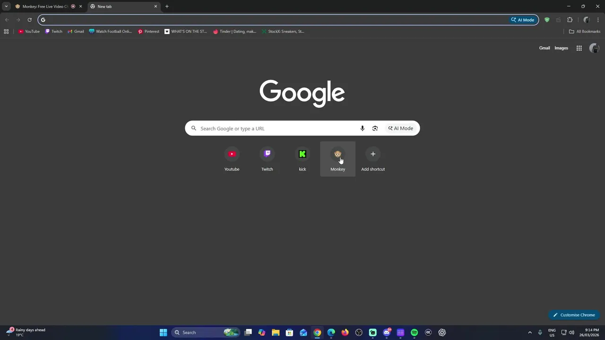This screenshot has width=605, height=340.
Task: Switch to Microsoft Edge on the taskbar
Action: 331,332
